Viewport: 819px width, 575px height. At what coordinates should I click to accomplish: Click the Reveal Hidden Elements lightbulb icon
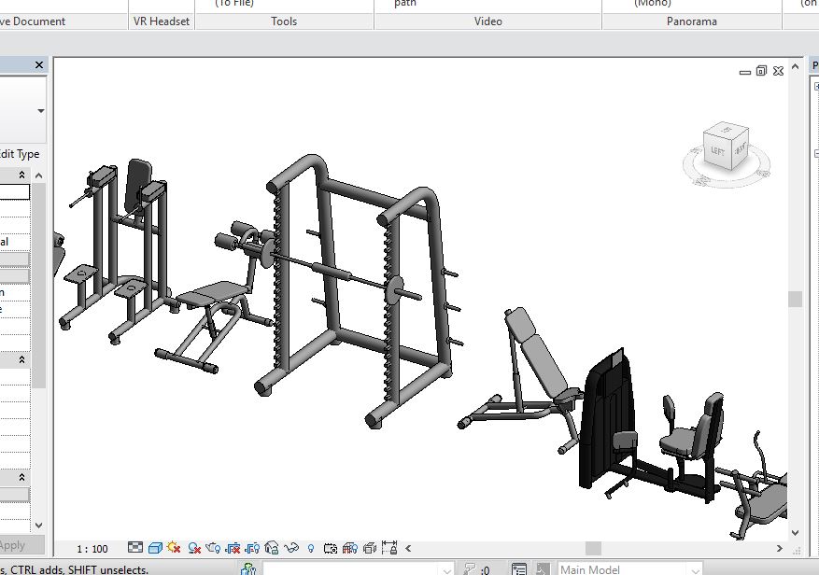313,549
